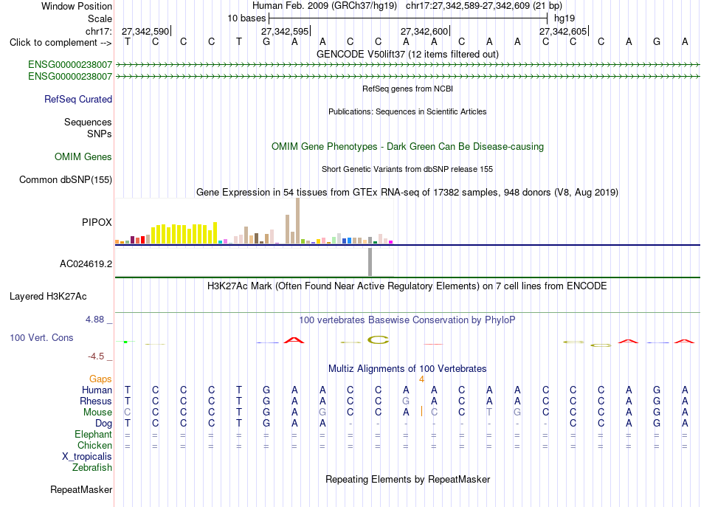Click '100 vertebrates Basewise Conservation by PhyloP' title
701x507 pixels.
tap(407, 320)
